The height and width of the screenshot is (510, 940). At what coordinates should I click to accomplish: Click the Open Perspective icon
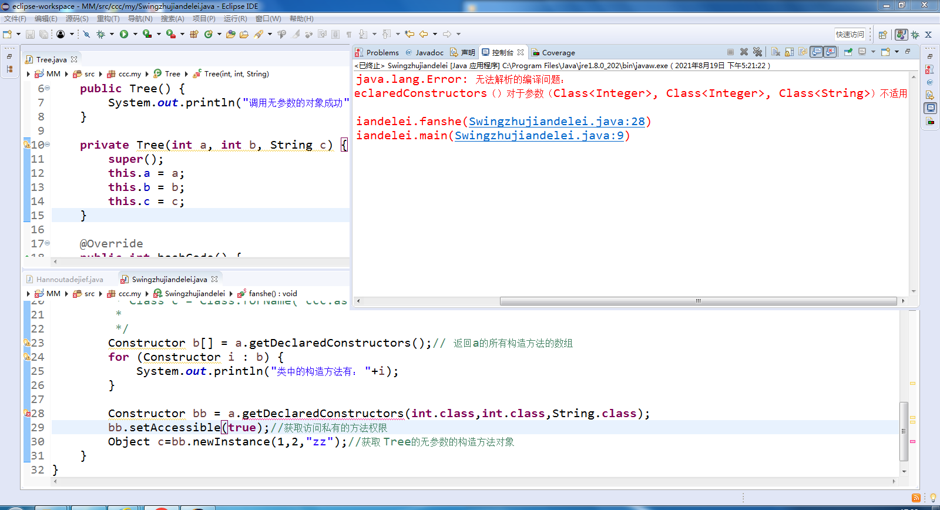882,35
